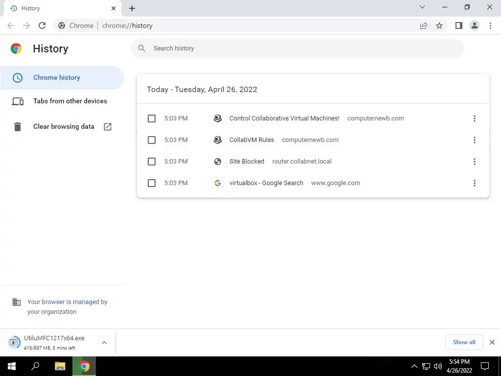
Task: Click the clock icon for Chrome history
Action: (18, 78)
